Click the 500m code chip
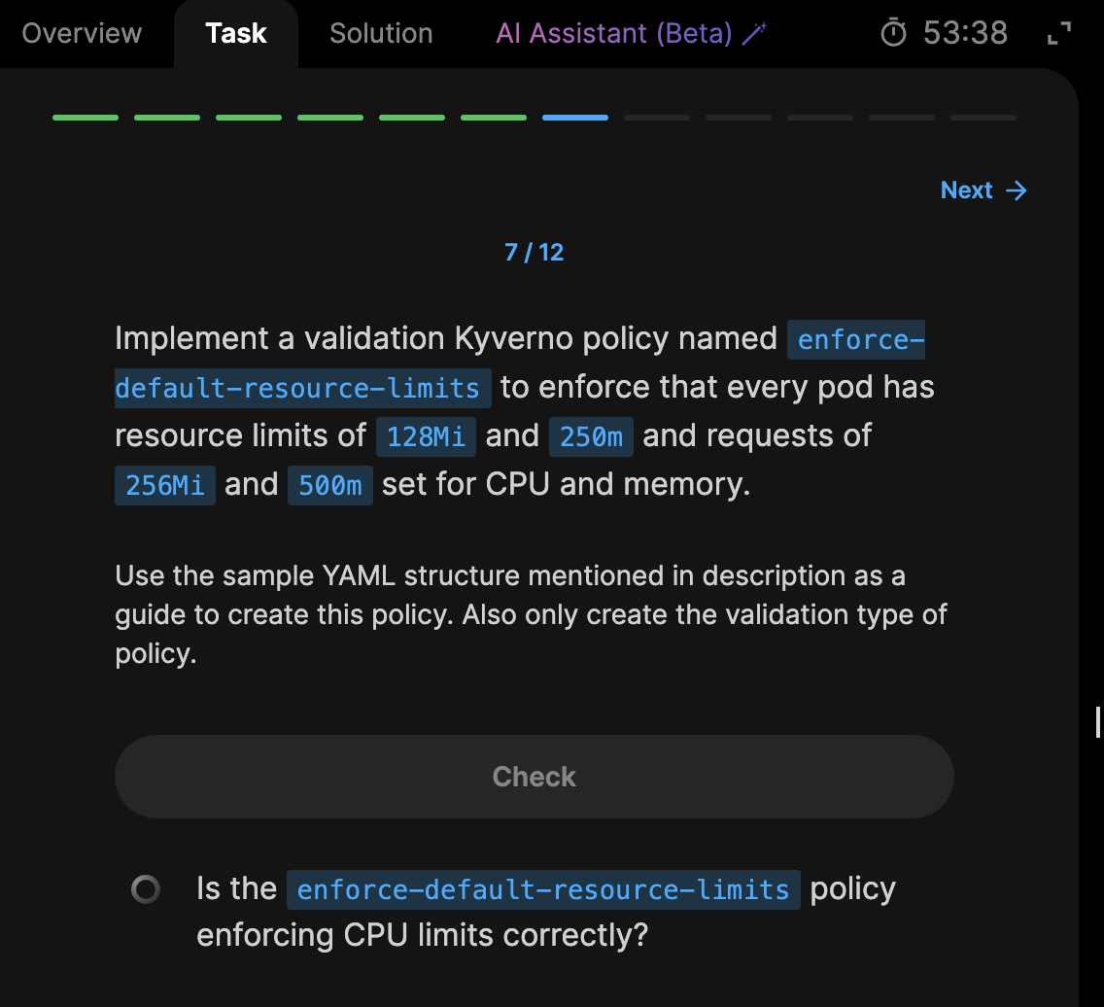This screenshot has height=1007, width=1104. coord(330,485)
